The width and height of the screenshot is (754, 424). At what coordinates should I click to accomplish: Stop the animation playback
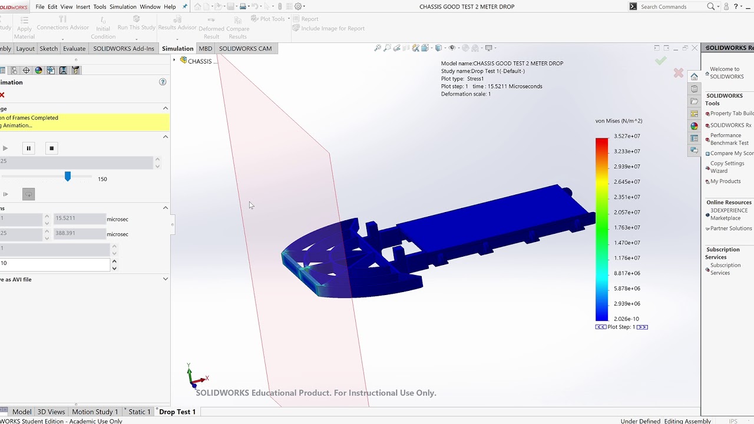point(51,148)
